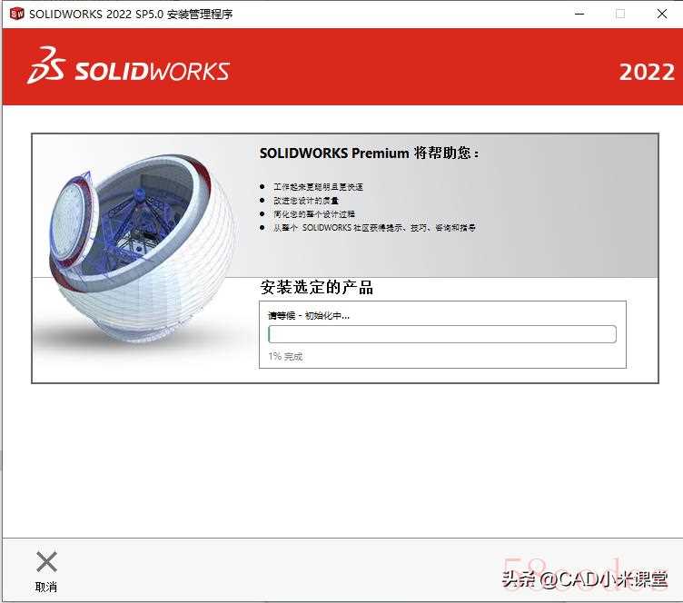Click the 2022 version text in banner
Viewport: 683px width, 603px height.
coord(647,72)
